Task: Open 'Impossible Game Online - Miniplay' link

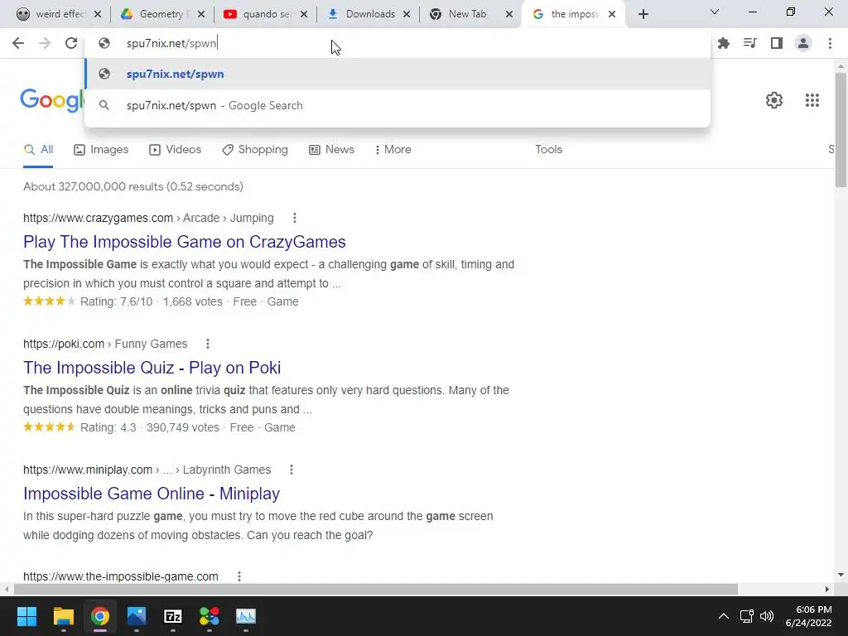Action: [x=152, y=494]
